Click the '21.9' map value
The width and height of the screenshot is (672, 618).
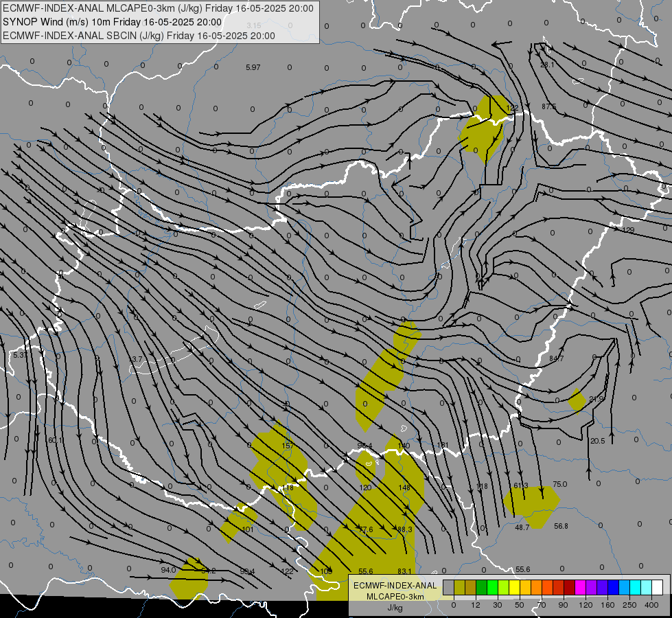(596, 399)
